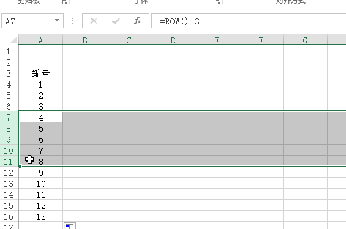346x229 pixels.
Task: Click empty cell D13
Action: pyautogui.click(x=173, y=183)
